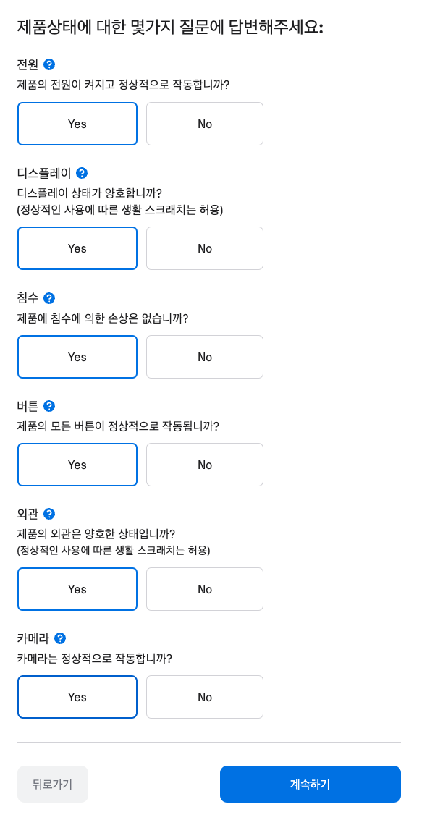Open the help icon next to 전원

49,65
